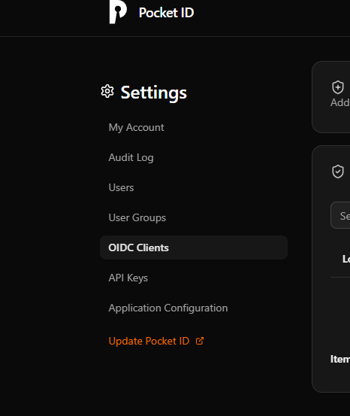The image size is (350, 416).
Task: Open the My Account settings page
Action: point(136,127)
